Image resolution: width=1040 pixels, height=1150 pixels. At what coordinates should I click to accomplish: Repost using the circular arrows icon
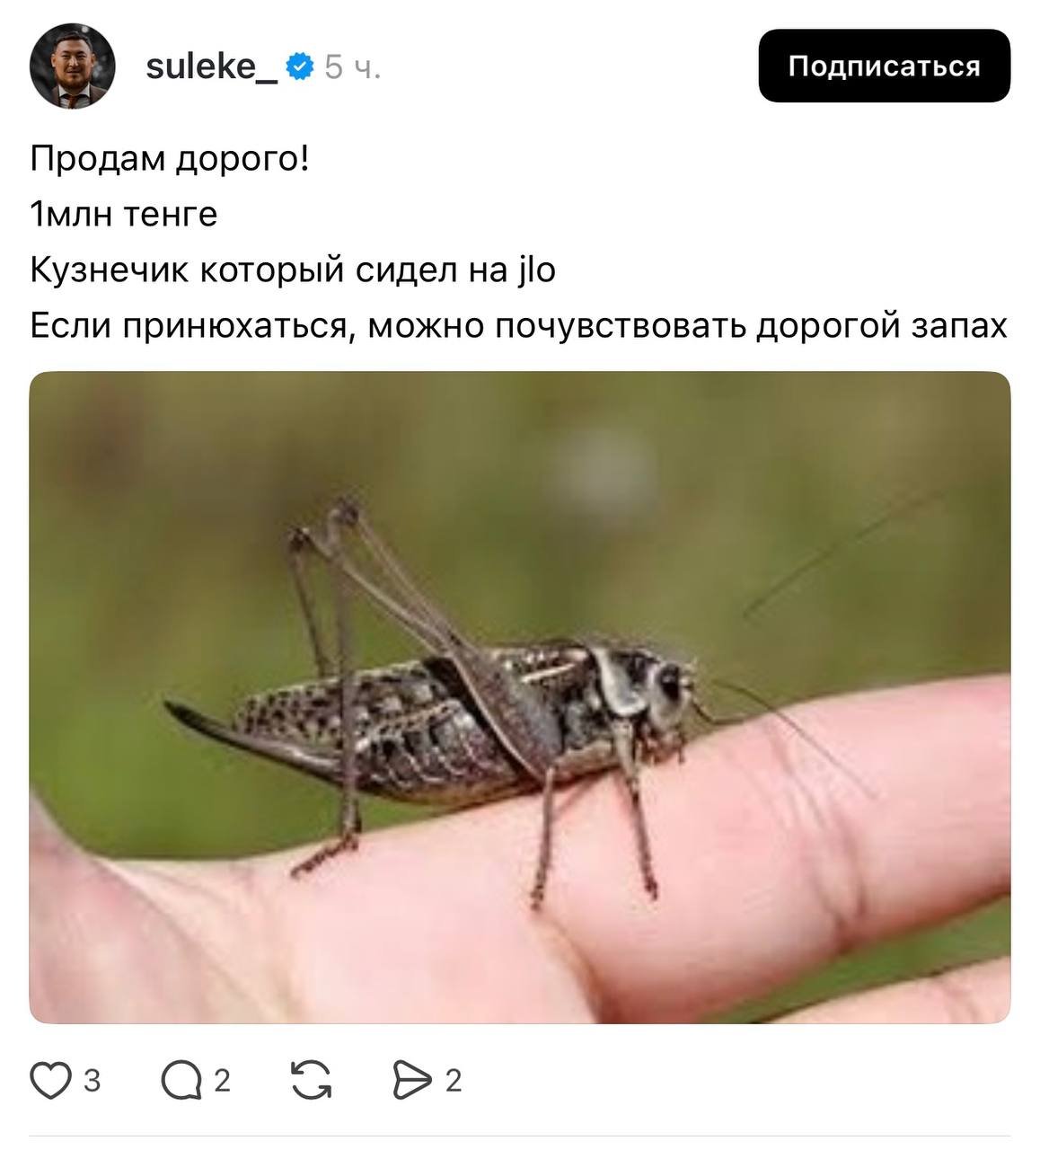tap(312, 1080)
